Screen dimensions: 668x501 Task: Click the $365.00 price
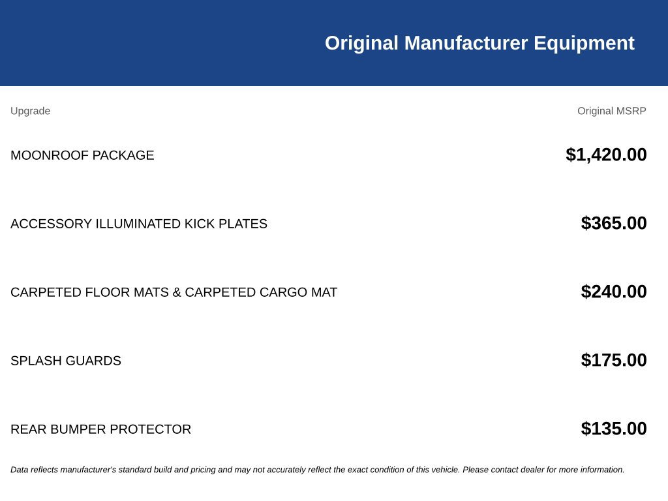614,223
